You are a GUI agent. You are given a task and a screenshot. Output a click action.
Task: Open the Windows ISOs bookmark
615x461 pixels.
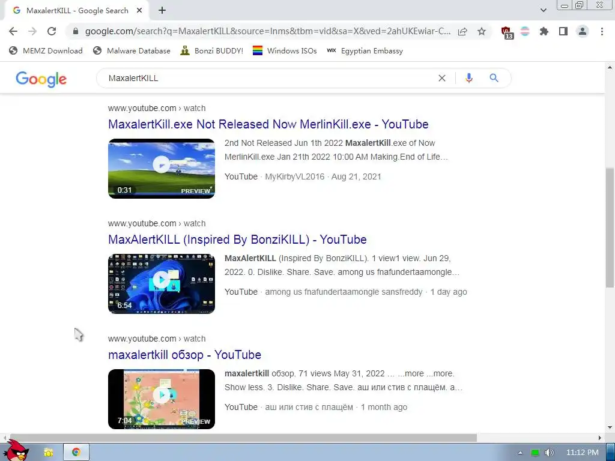285,50
